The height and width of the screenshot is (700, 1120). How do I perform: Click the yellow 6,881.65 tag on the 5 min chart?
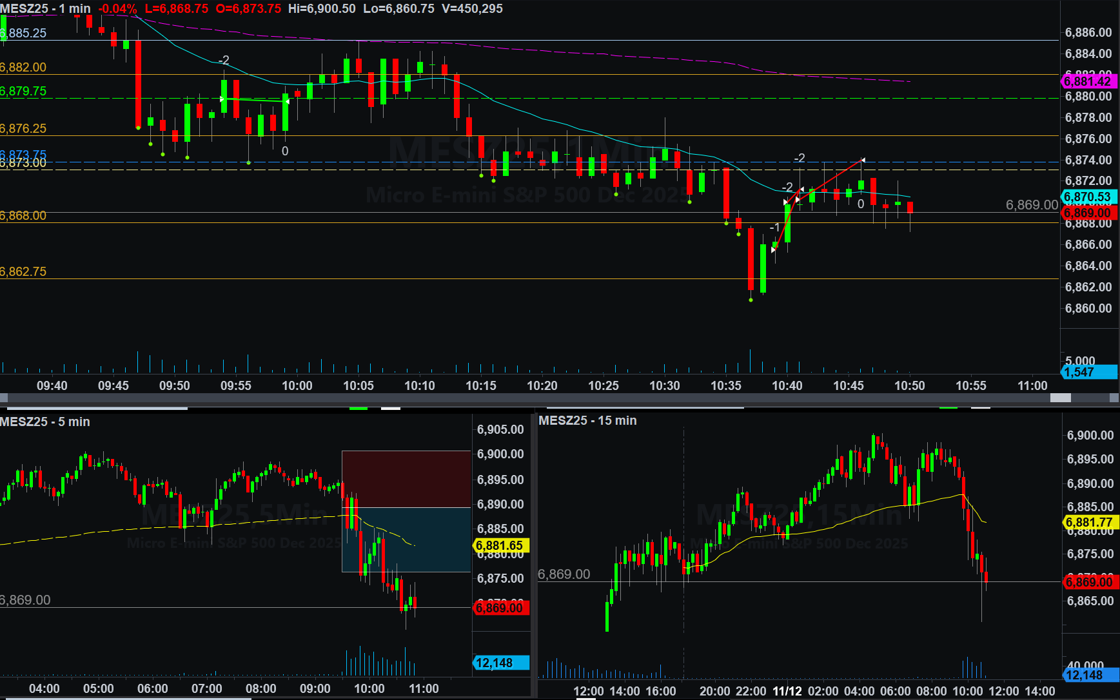coord(500,545)
